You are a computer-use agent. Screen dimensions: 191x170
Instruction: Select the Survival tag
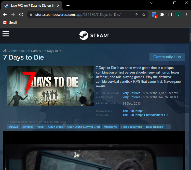tap(13, 127)
